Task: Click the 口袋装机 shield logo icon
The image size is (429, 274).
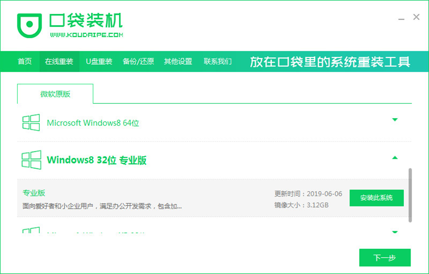Action: point(30,25)
